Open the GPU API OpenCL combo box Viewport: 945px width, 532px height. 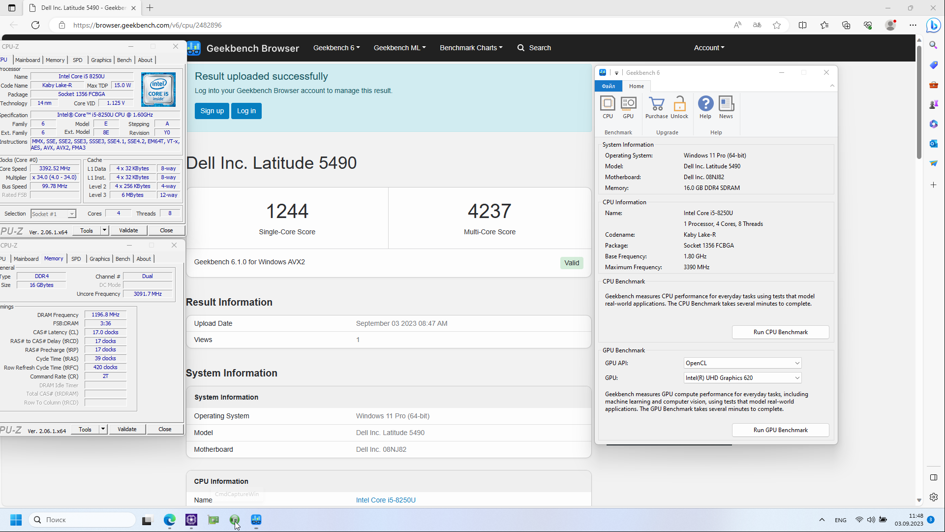(742, 363)
